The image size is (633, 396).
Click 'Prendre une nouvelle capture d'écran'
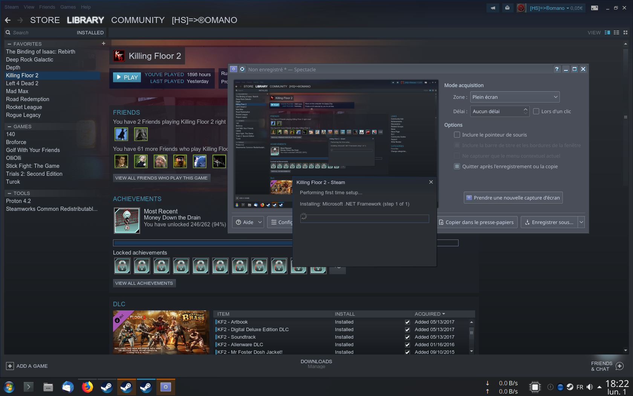513,198
